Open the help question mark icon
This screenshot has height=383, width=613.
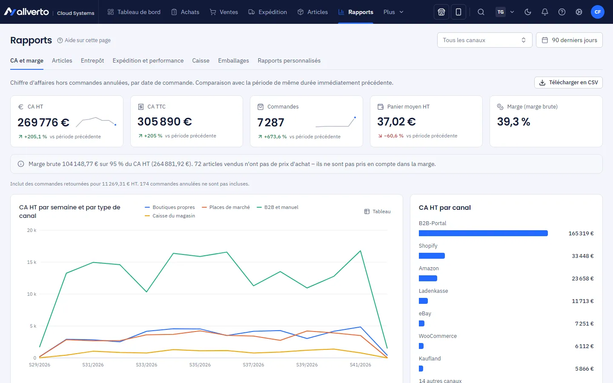tap(562, 12)
